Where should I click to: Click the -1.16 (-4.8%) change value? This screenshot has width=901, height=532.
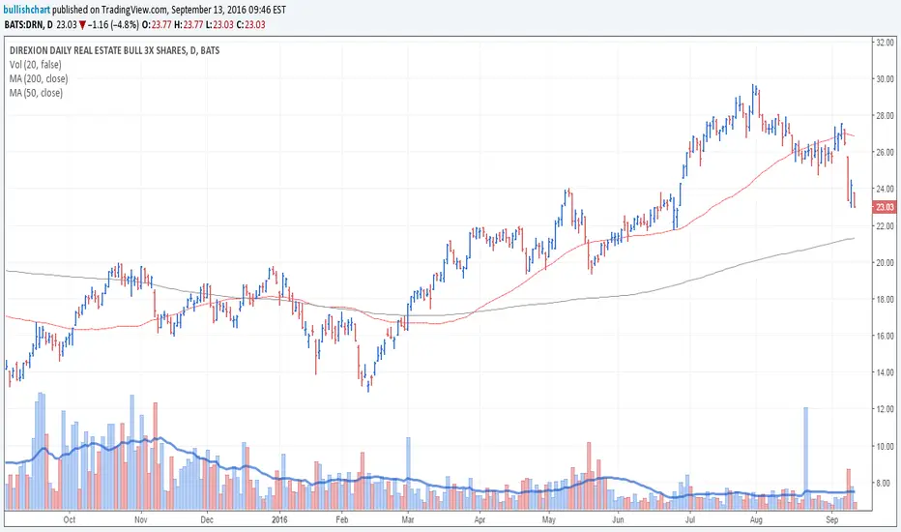pyautogui.click(x=113, y=25)
